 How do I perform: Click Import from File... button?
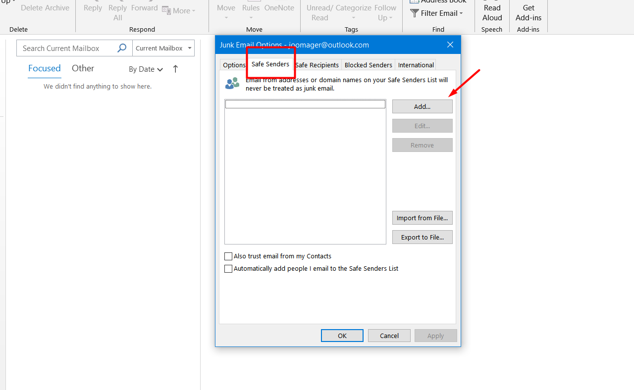(x=422, y=218)
